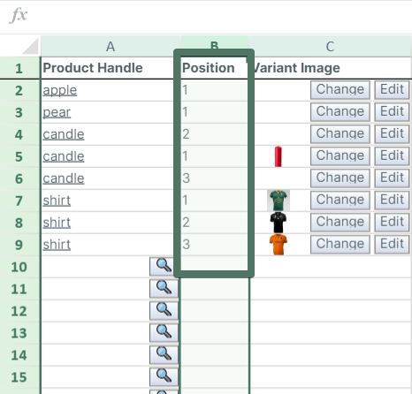The width and height of the screenshot is (412, 394).
Task: Select row 13 header
Action: (19, 333)
